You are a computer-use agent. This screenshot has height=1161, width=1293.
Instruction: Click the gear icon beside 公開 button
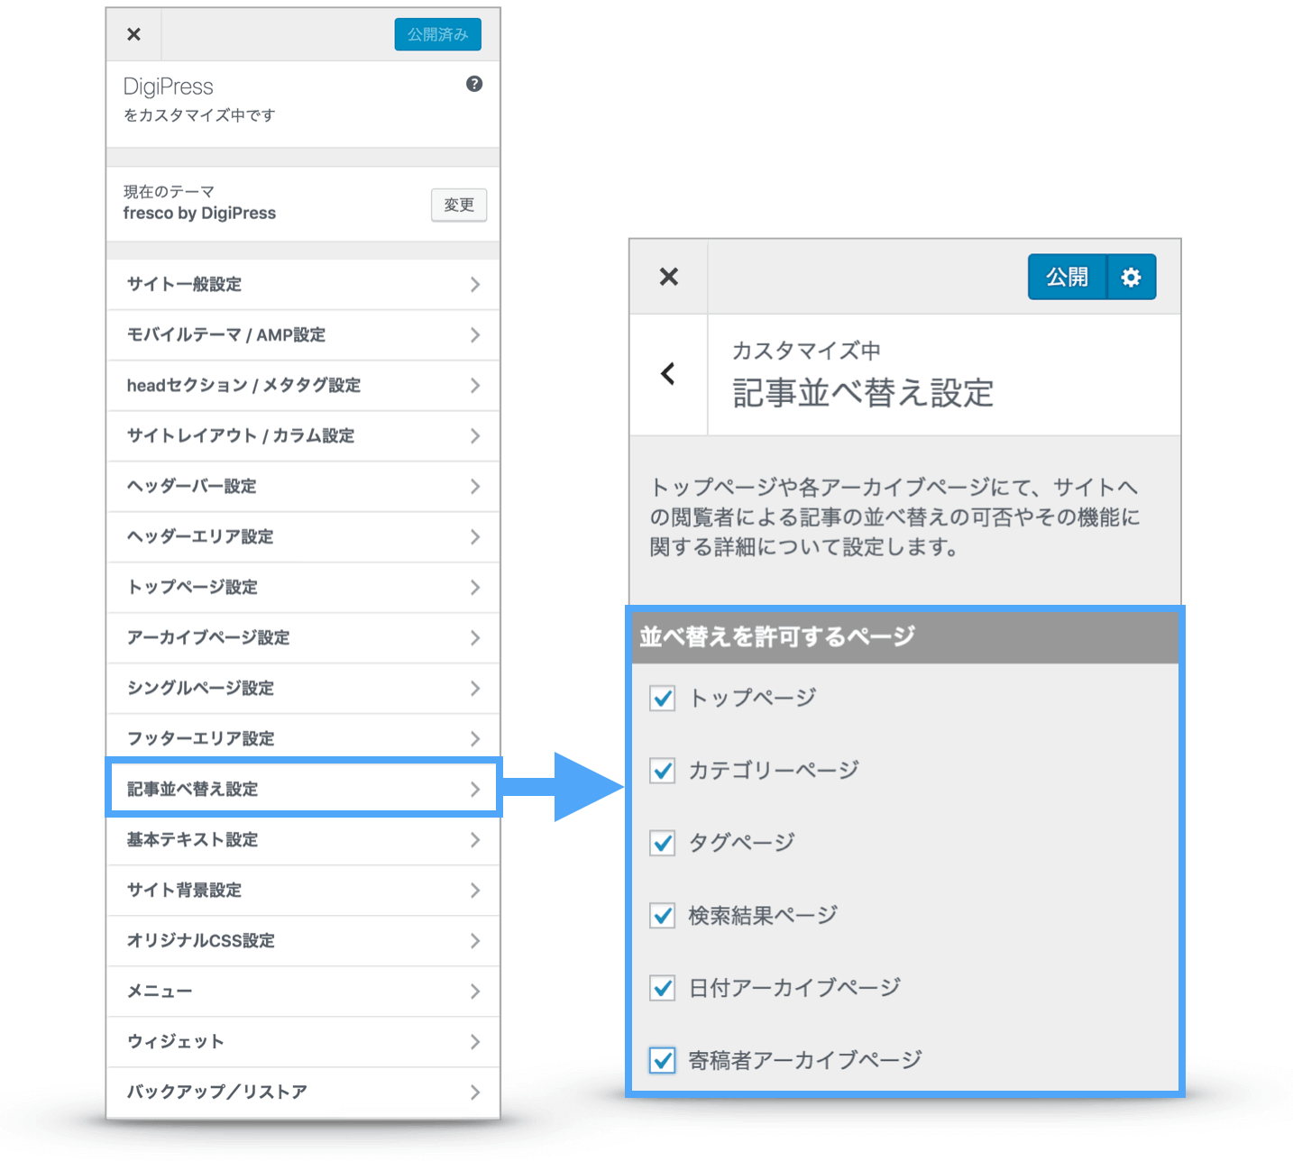point(1131,277)
